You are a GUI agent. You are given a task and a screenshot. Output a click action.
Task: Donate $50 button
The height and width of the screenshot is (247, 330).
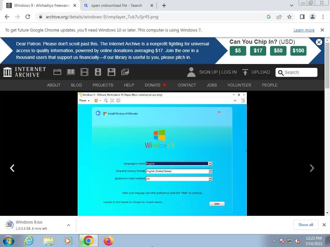click(278, 50)
